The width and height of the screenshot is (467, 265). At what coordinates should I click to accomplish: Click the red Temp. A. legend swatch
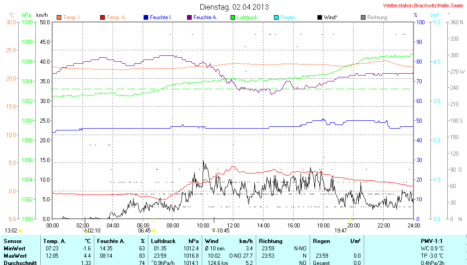102,17
